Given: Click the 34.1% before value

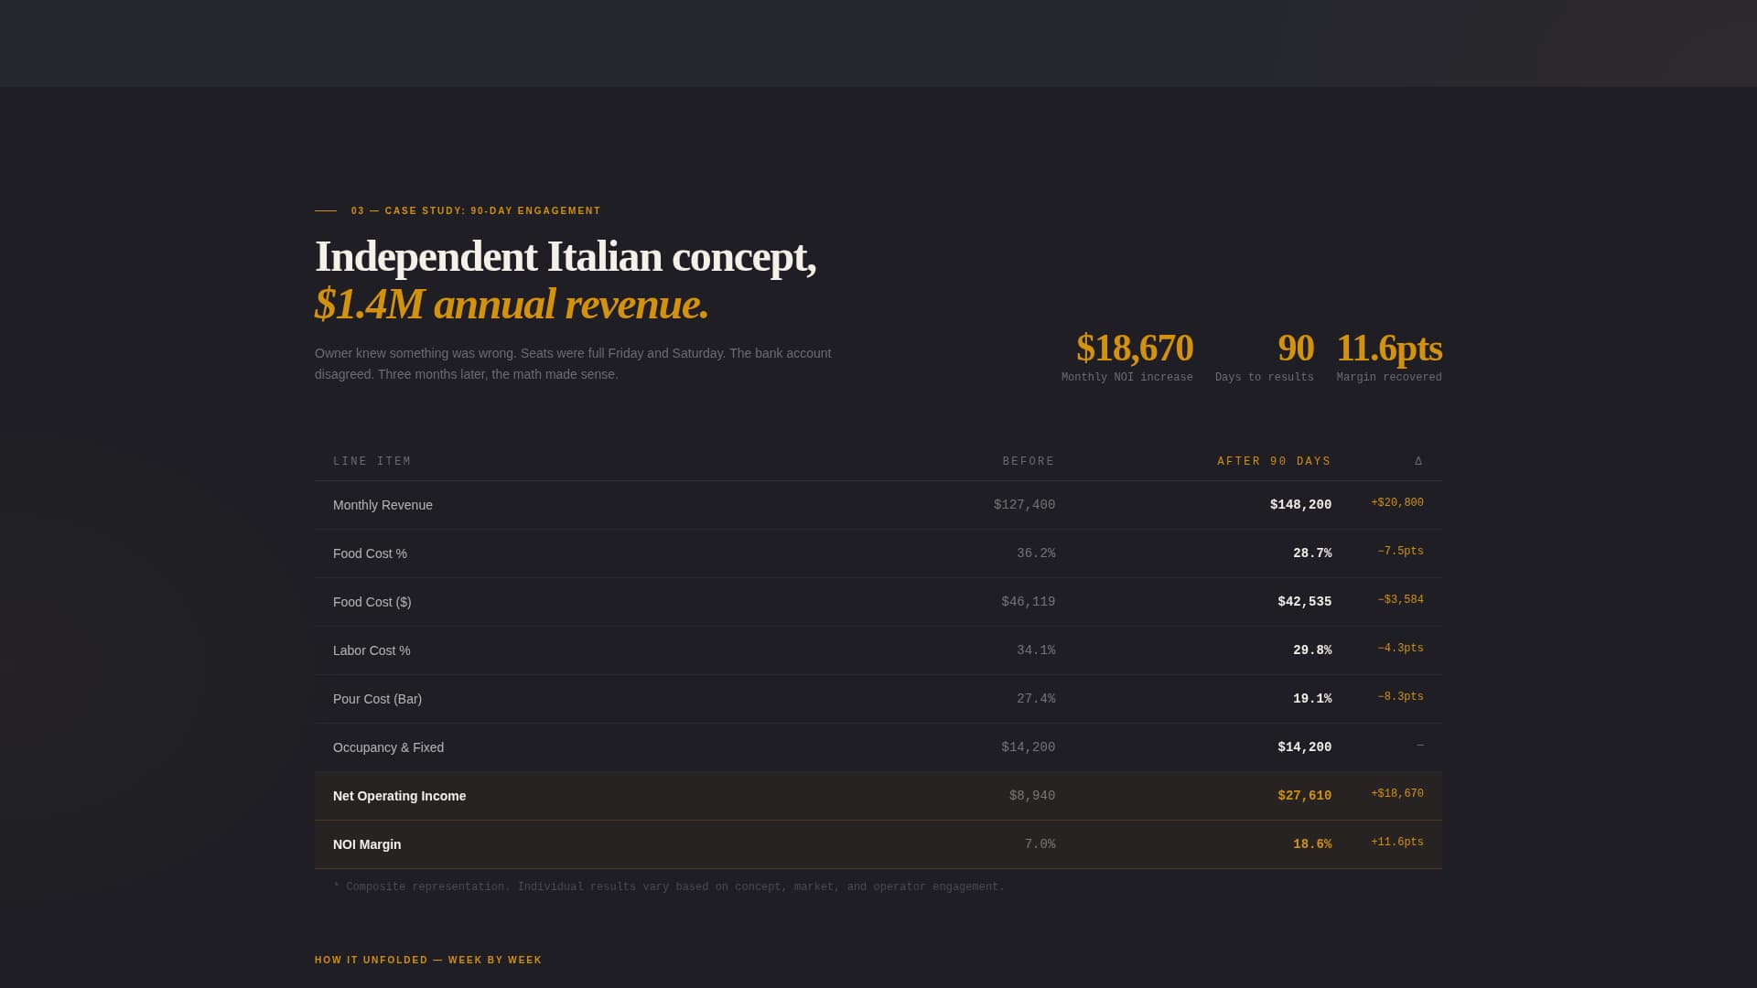Looking at the screenshot, I should tap(1036, 650).
